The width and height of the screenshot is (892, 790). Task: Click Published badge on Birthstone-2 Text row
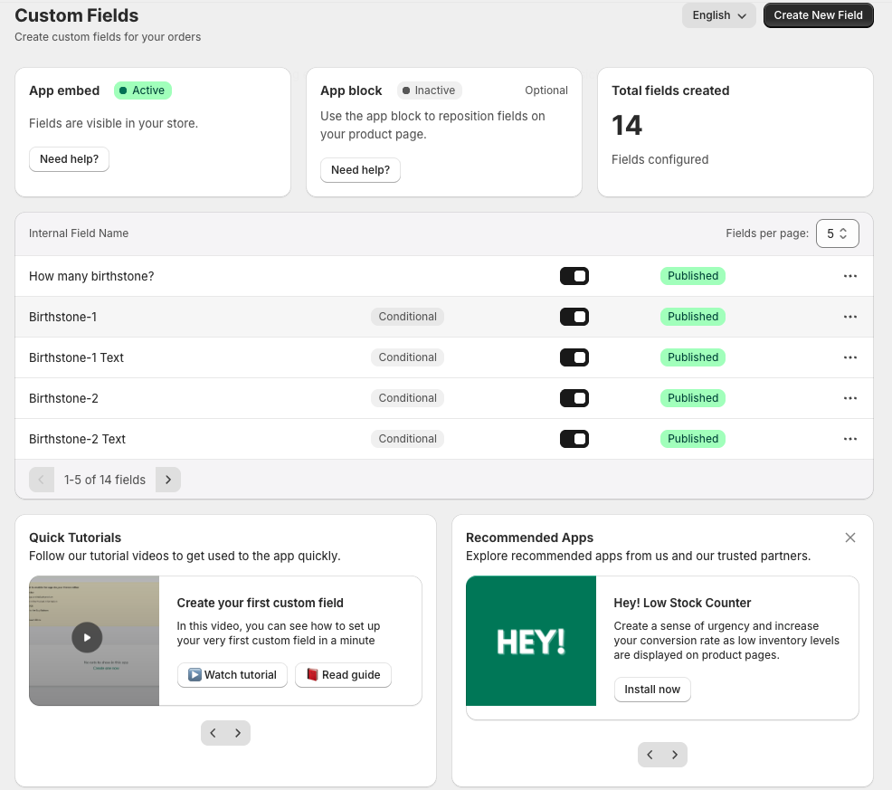coord(693,439)
